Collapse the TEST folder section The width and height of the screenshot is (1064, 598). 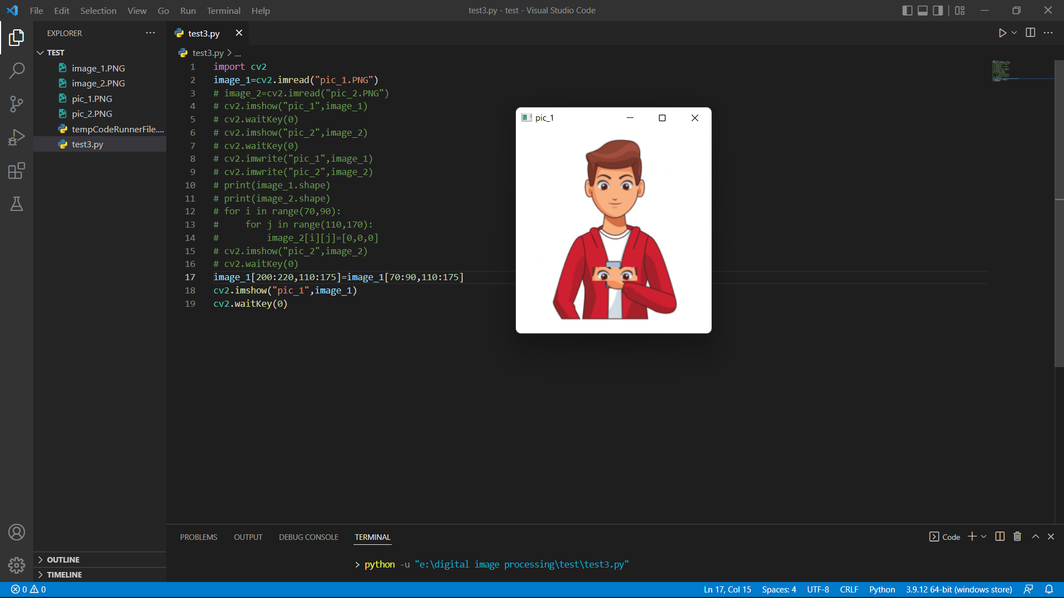(x=100, y=53)
